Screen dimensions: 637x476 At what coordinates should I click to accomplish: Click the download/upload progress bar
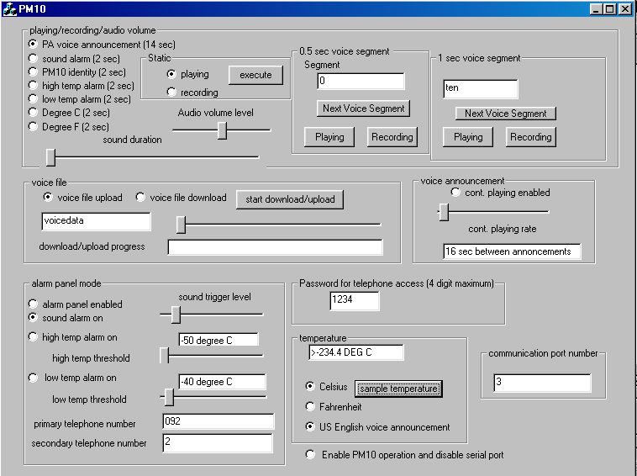(x=275, y=247)
